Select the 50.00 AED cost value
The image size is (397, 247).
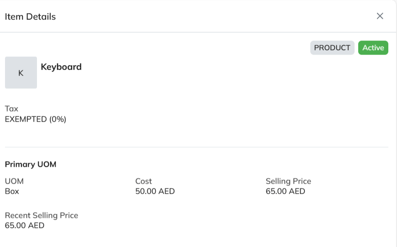[x=155, y=191]
